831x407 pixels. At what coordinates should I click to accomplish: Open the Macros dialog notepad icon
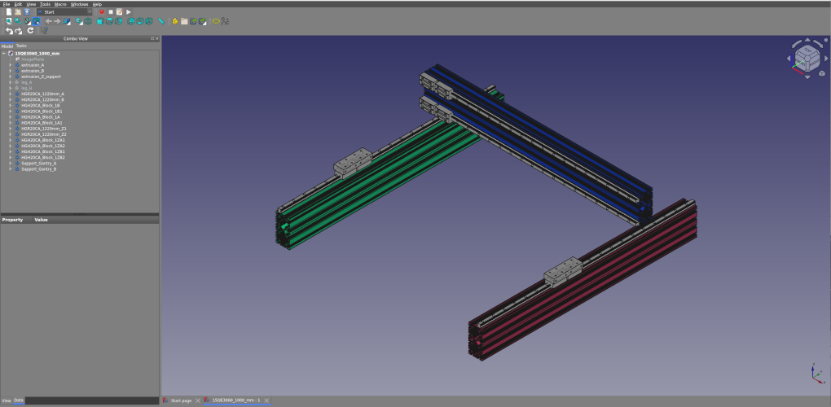120,11
